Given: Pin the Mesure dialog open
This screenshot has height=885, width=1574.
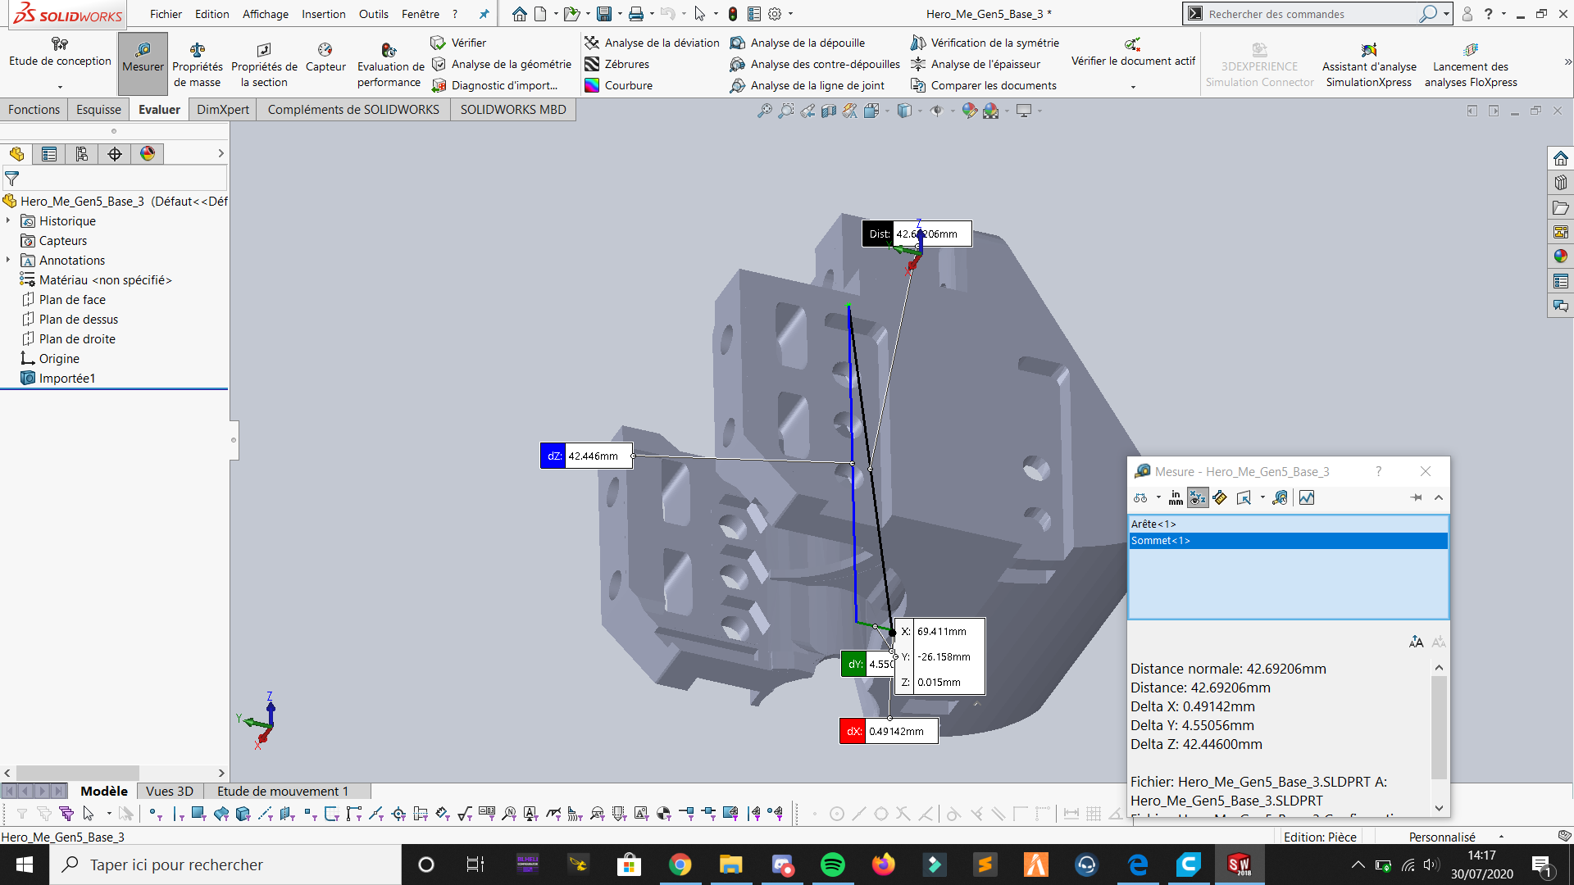Looking at the screenshot, I should pos(1416,497).
